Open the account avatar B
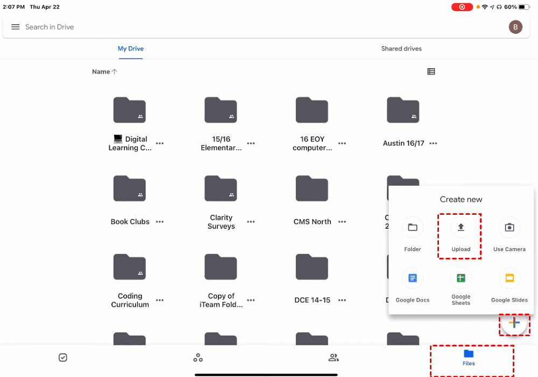The width and height of the screenshot is (538, 377). click(x=515, y=27)
